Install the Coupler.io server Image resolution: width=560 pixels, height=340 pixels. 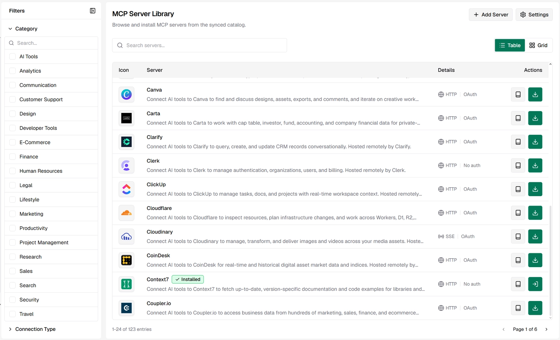pos(535,308)
